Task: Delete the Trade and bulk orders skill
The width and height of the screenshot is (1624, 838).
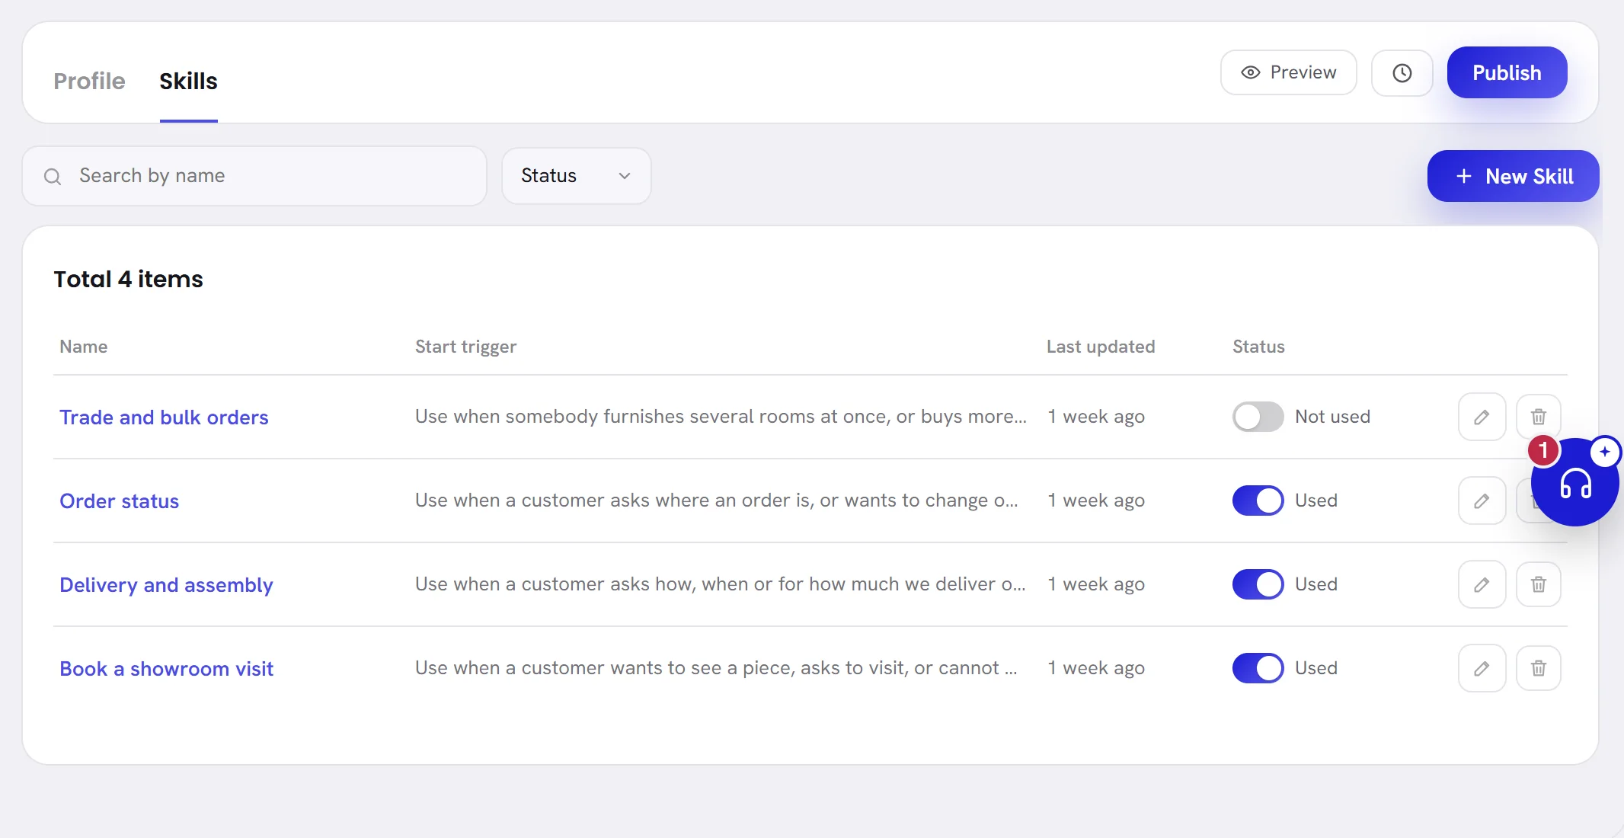Action: click(x=1538, y=417)
